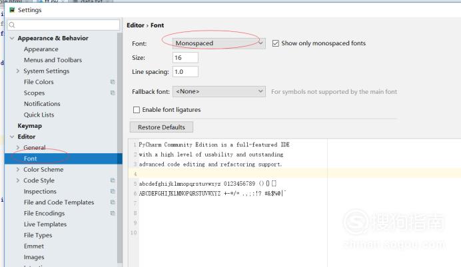
Task: Open File Types settings
Action: [x=38, y=235]
